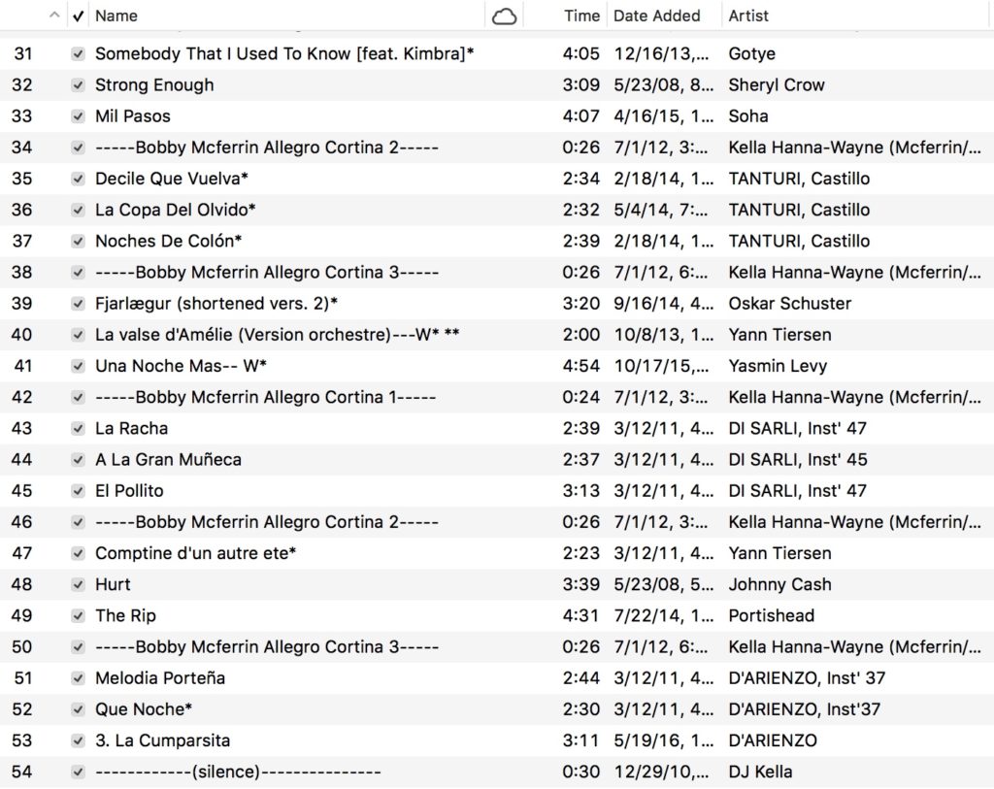This screenshot has height=789, width=994.
Task: Click the Comptine d'un autre ete row
Action: coord(195,553)
